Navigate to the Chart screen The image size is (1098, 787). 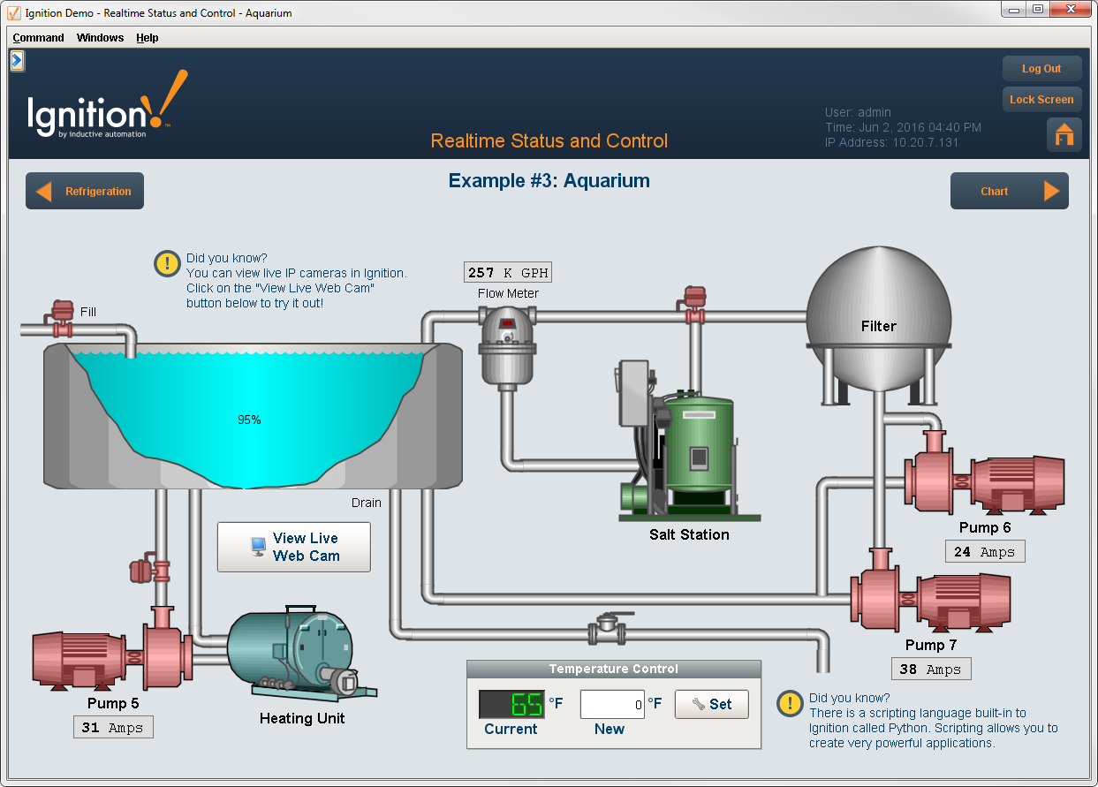click(x=1009, y=191)
